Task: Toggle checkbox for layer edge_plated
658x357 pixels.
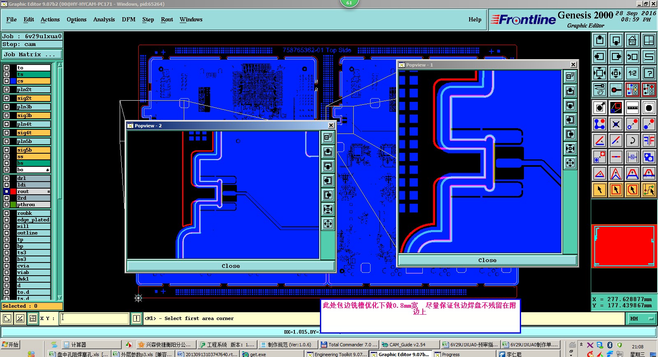Action: click(7, 220)
